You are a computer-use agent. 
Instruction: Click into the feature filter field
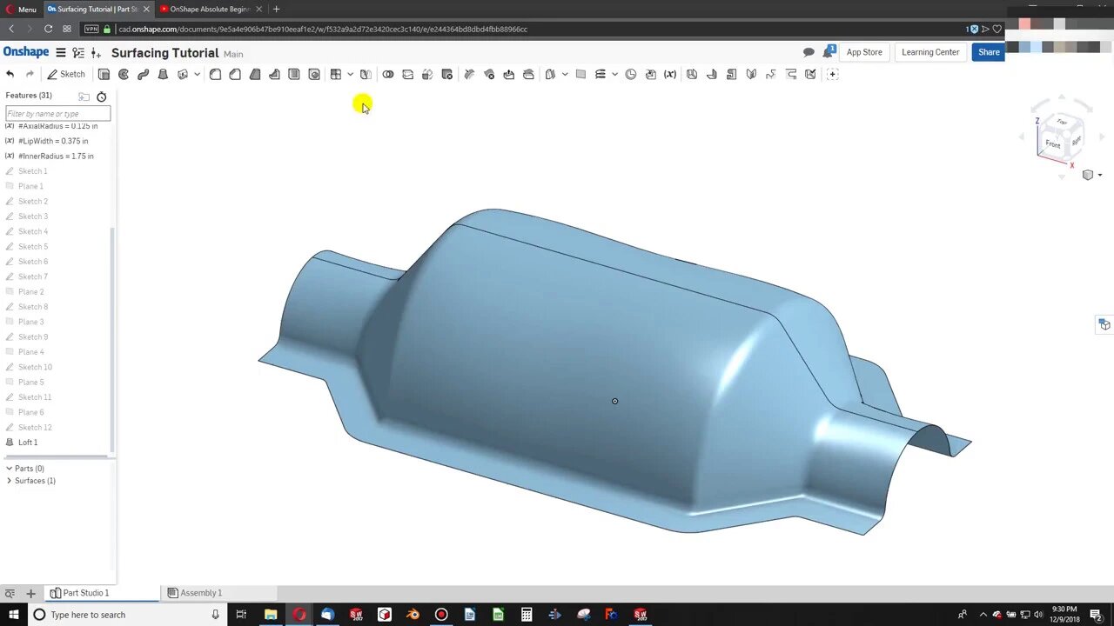[x=58, y=113]
